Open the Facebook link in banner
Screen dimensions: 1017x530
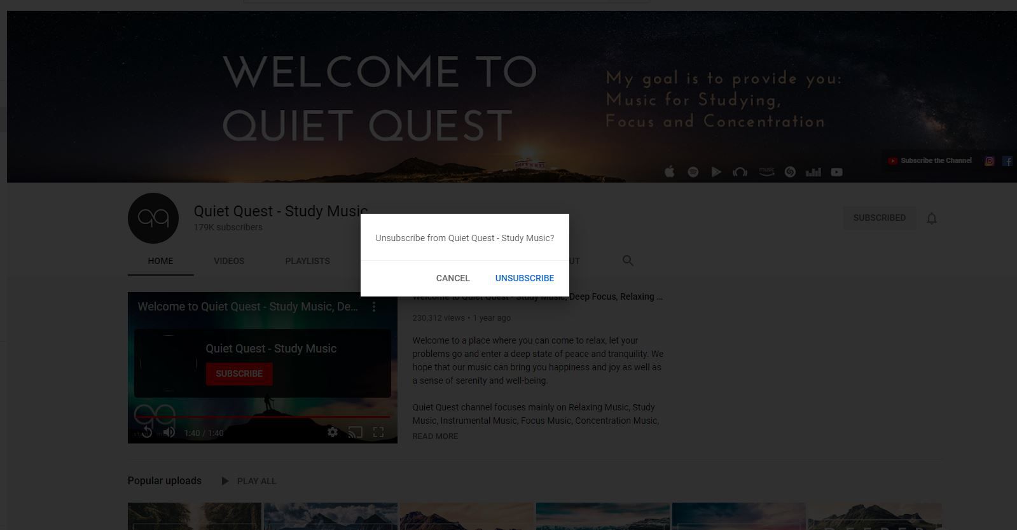1007,161
